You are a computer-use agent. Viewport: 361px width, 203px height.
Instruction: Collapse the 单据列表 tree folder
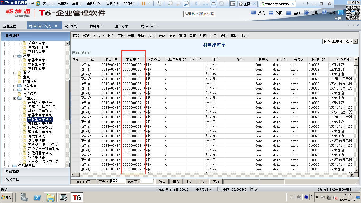pyautogui.click(x=15, y=98)
